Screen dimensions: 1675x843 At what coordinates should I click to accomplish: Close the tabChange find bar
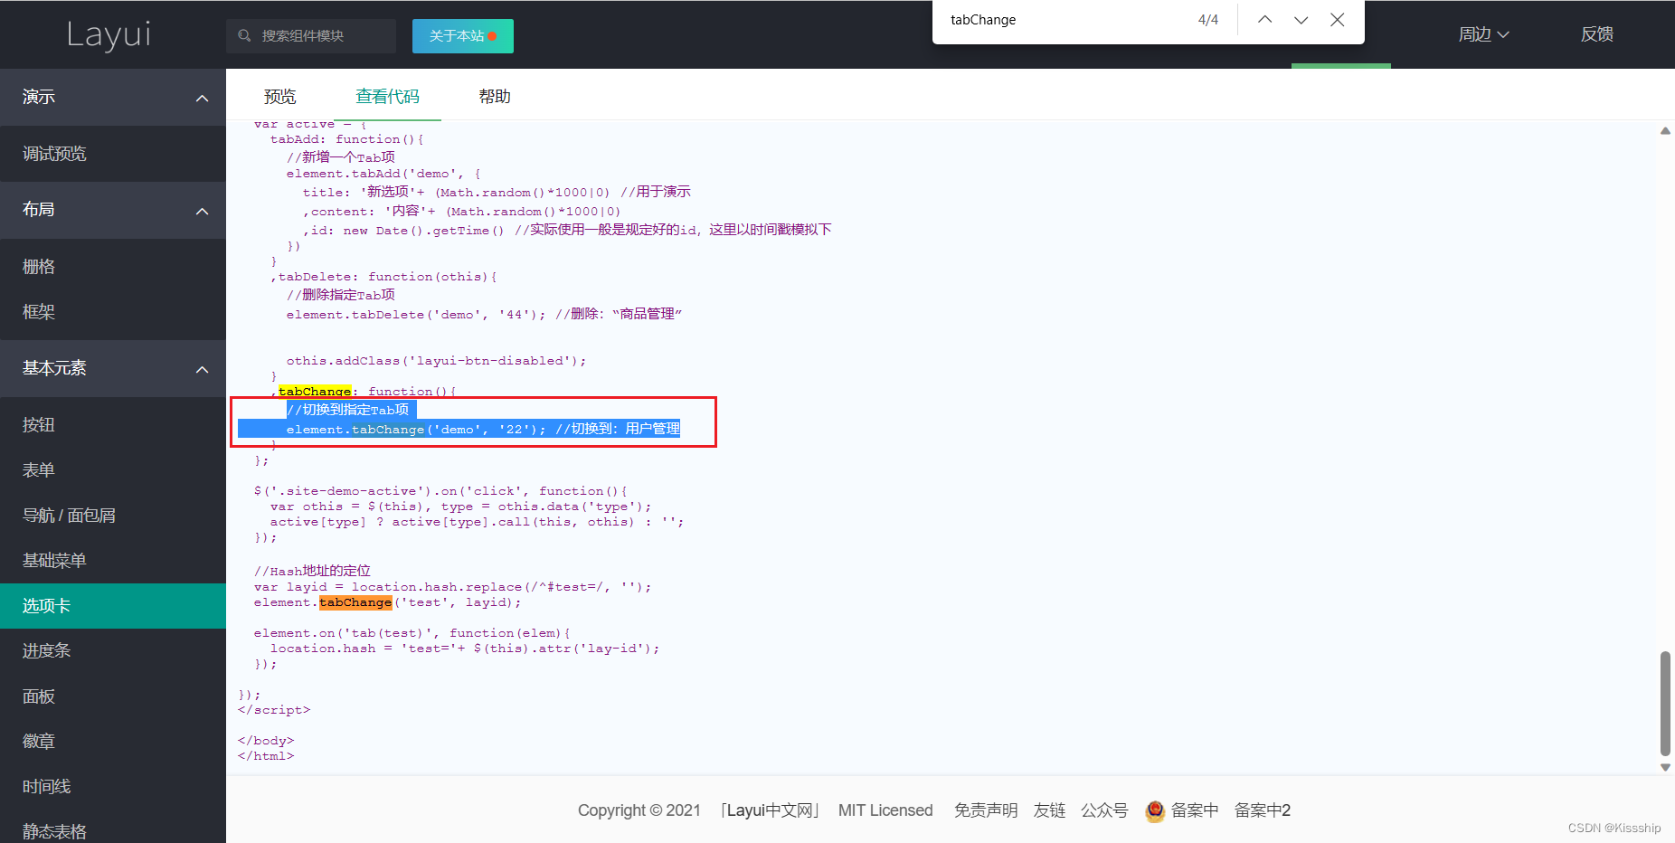(x=1338, y=19)
